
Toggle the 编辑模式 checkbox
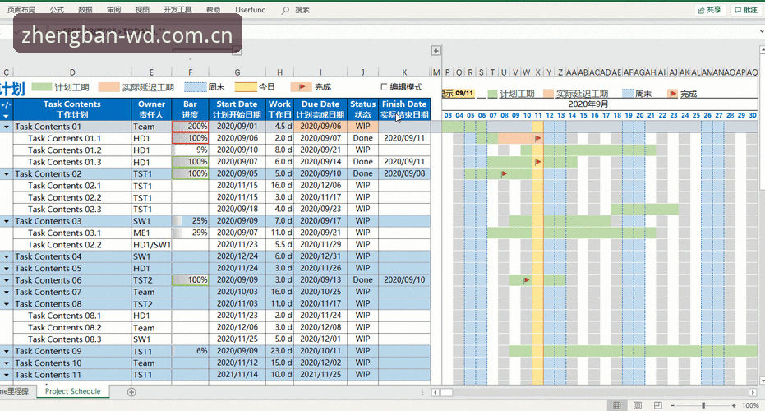(384, 86)
